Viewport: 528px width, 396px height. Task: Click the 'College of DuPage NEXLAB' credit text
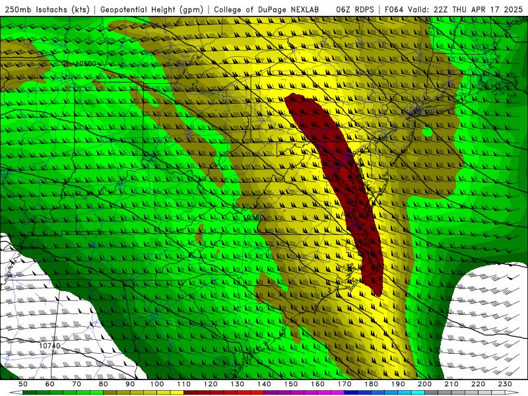[x=266, y=9]
